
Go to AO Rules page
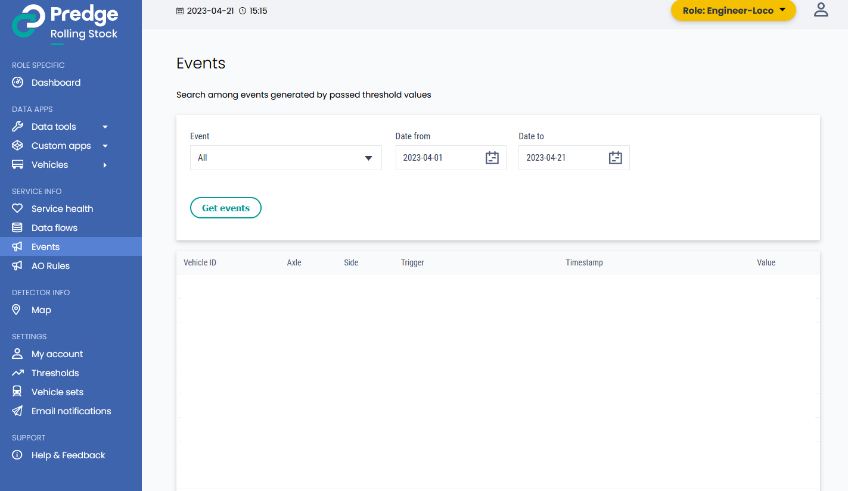[x=51, y=266]
